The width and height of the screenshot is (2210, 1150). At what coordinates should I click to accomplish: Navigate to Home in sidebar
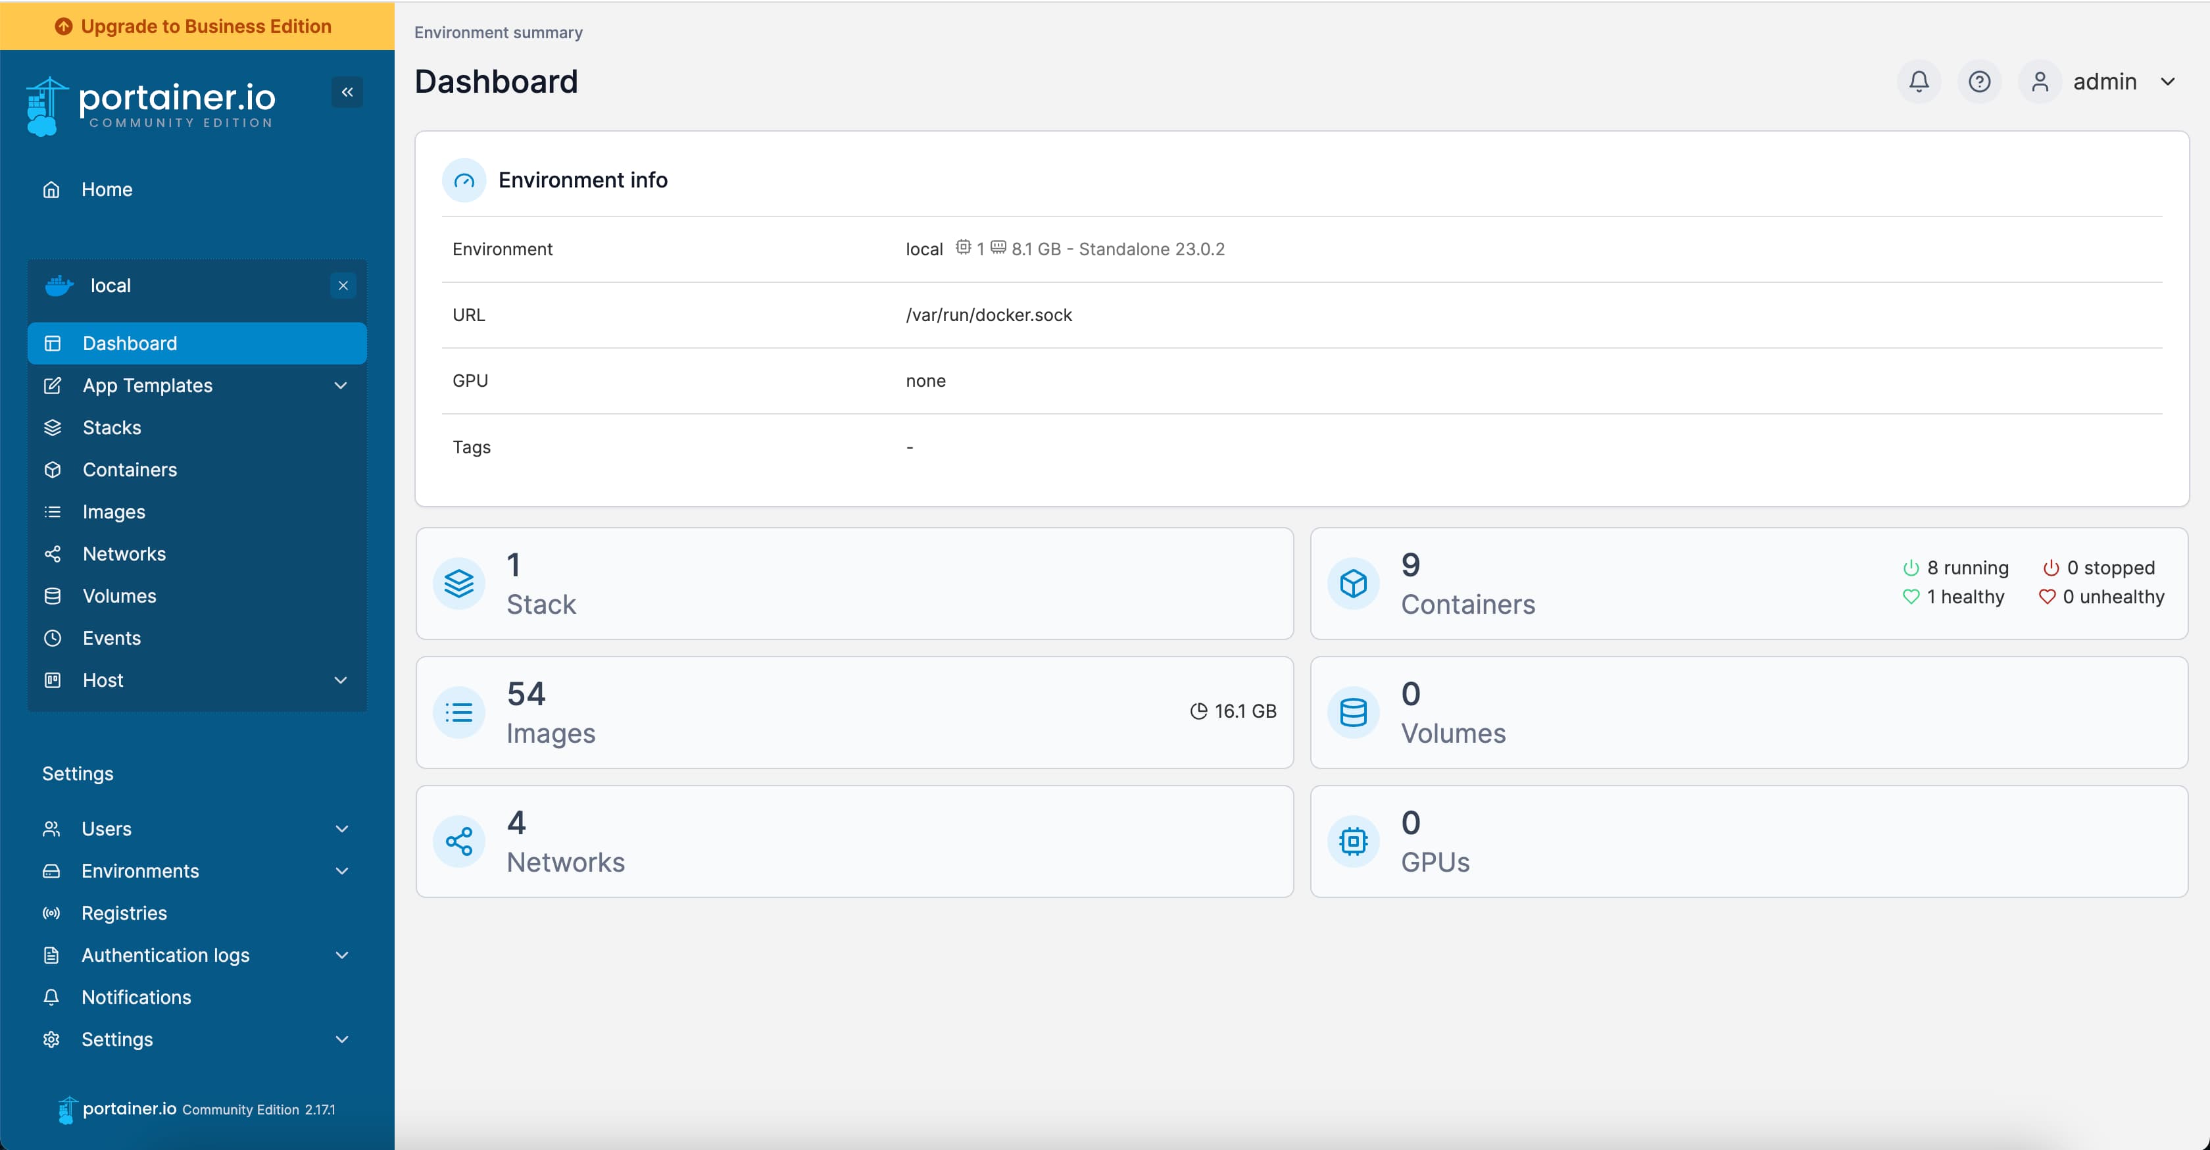[x=107, y=189]
